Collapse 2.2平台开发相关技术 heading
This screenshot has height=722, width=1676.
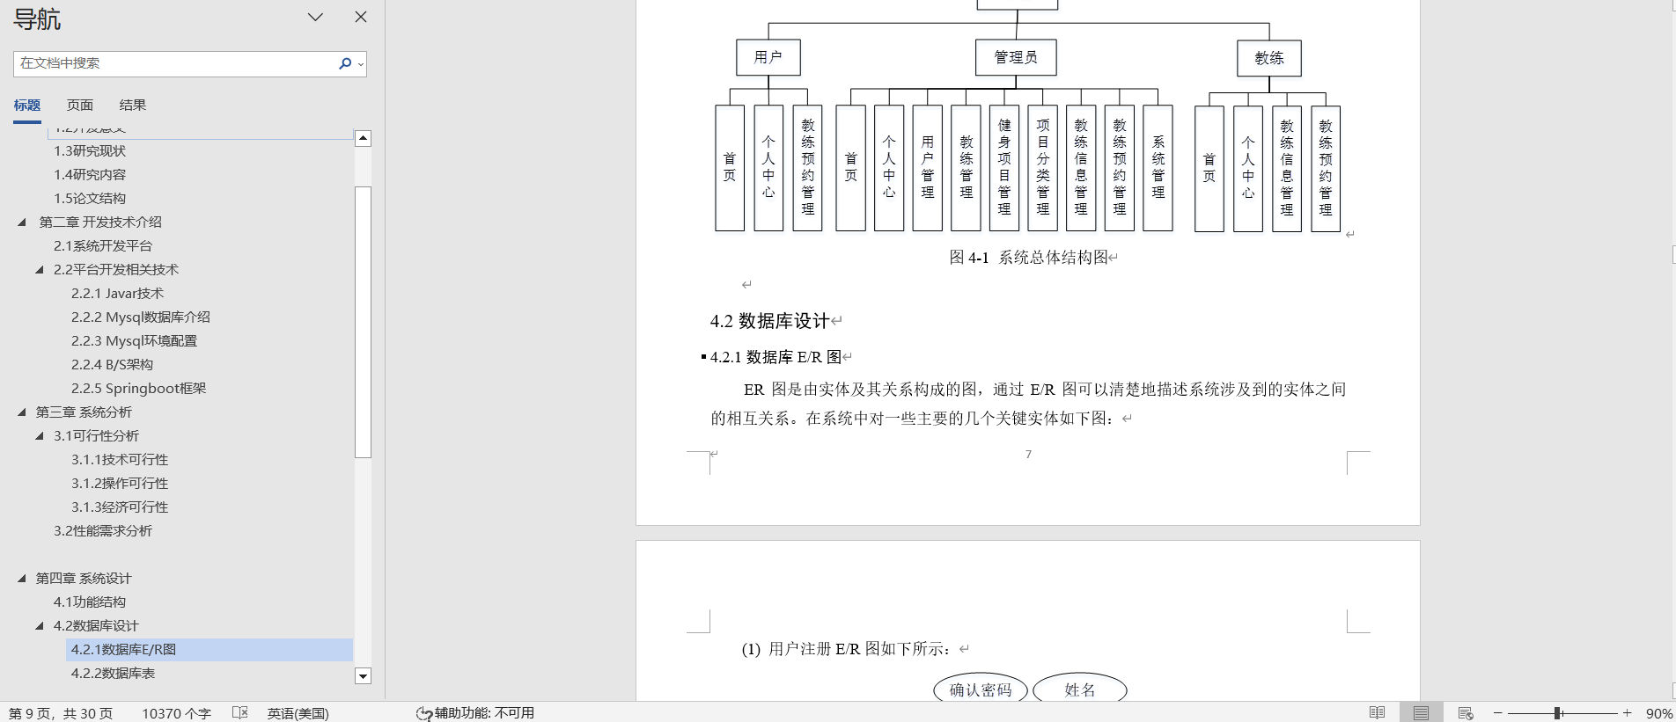pos(40,270)
